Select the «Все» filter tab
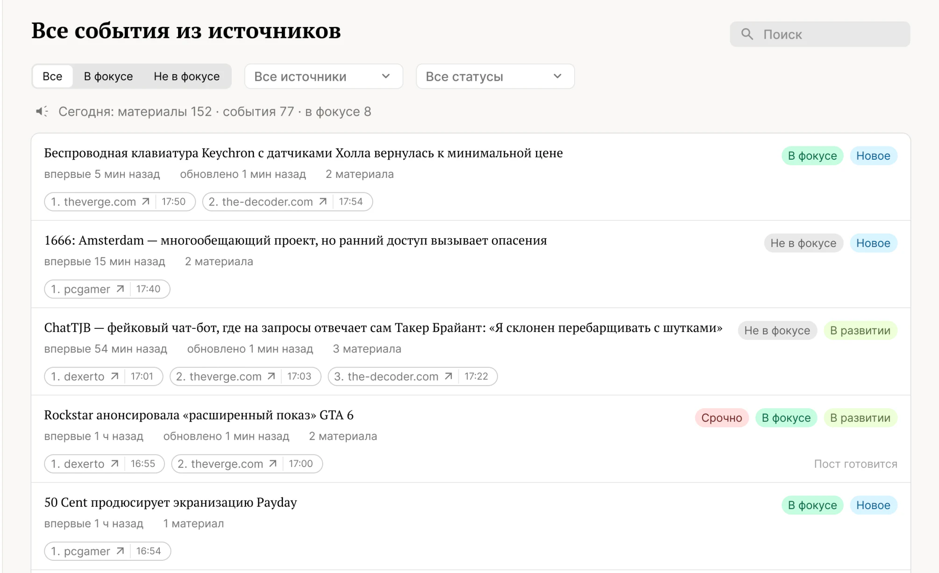Image resolution: width=939 pixels, height=573 pixels. (x=52, y=76)
